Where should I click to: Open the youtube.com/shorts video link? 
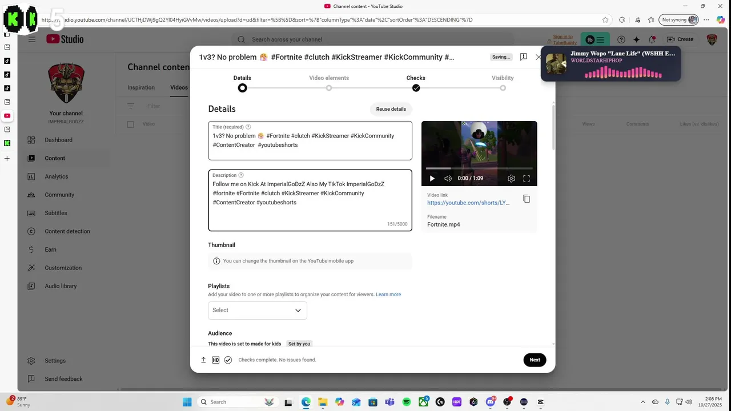(x=468, y=203)
